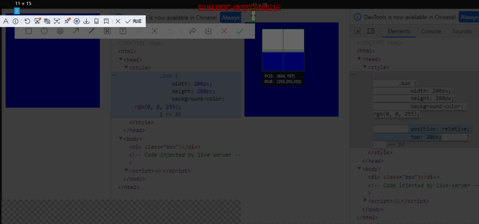Click Always button left of magnifier preview
This screenshot has width=479, height=224.
tap(231, 18)
